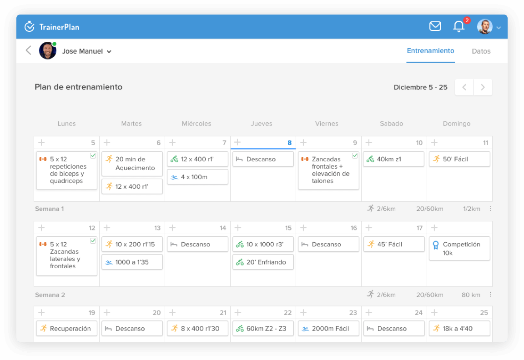Go back with the left arrow icon
This screenshot has width=524, height=360.
tap(28, 50)
